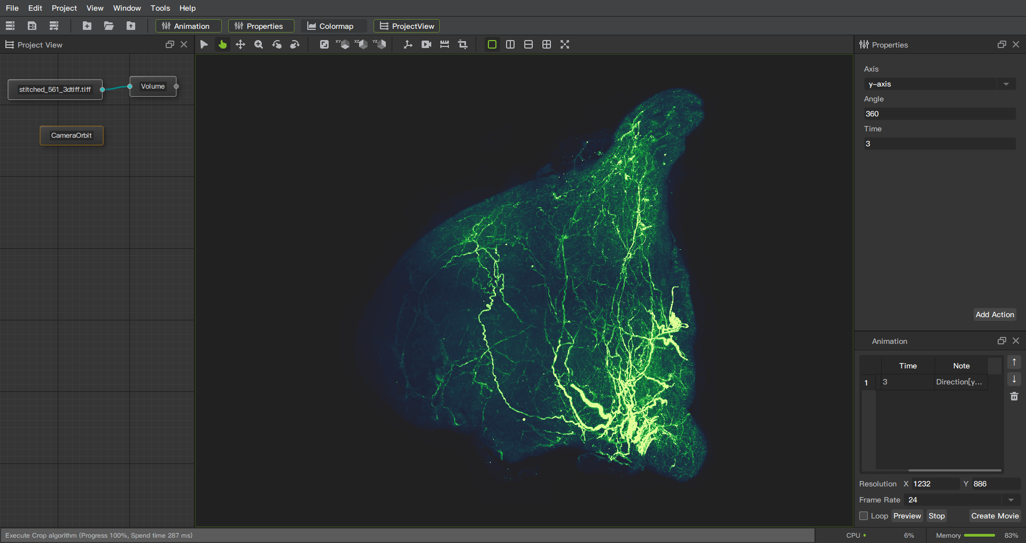Switch to the XY plane view
The height and width of the screenshot is (543, 1026).
pyautogui.click(x=343, y=44)
